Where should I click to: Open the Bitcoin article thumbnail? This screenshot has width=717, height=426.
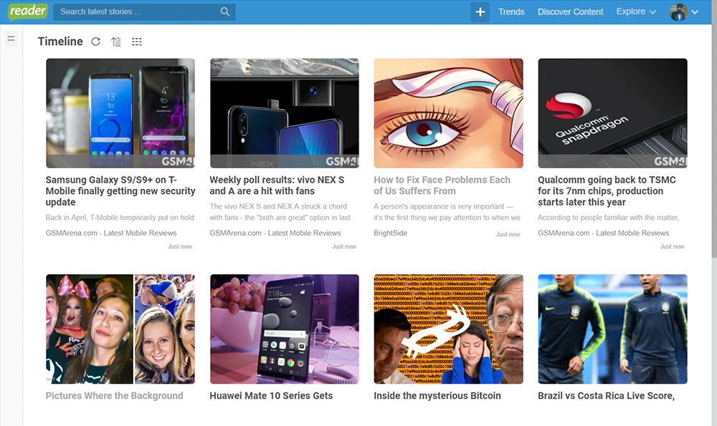tap(448, 329)
